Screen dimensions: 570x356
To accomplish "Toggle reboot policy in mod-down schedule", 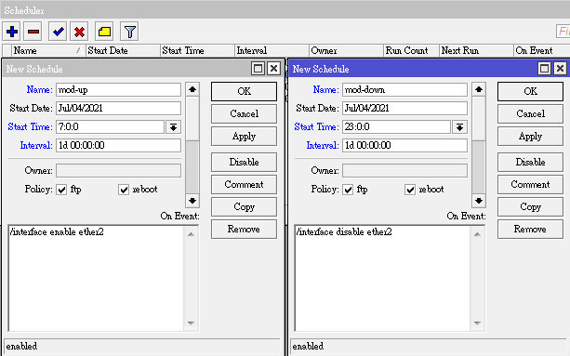I will pyautogui.click(x=410, y=190).
